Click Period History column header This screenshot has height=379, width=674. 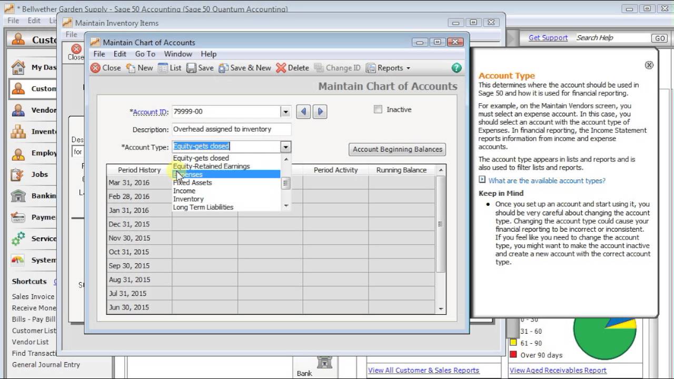tap(139, 170)
